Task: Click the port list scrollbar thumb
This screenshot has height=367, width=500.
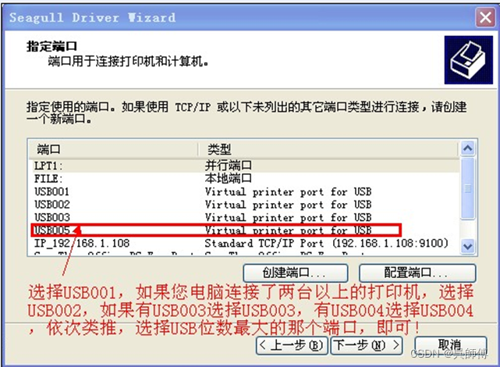Action: pyautogui.click(x=468, y=189)
